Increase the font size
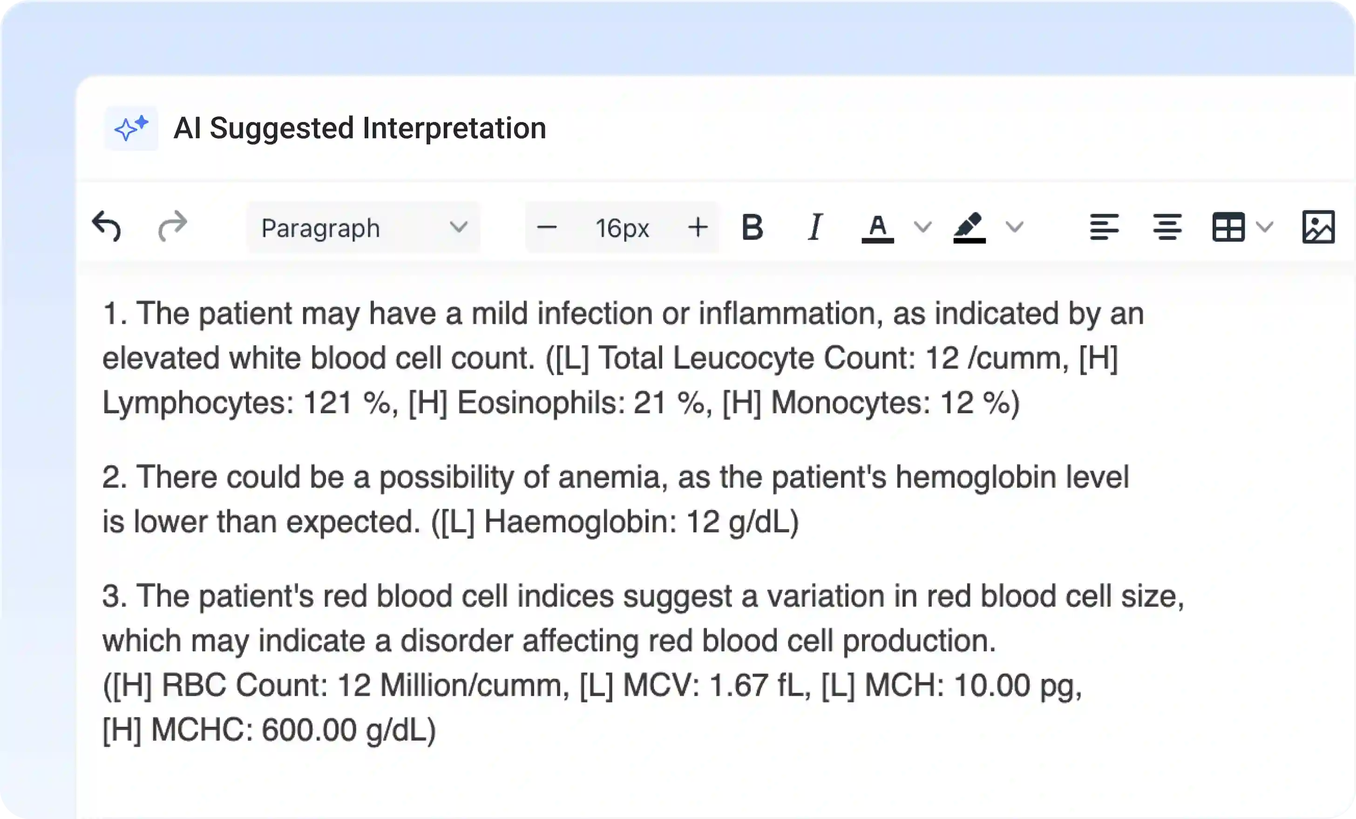Image resolution: width=1356 pixels, height=819 pixels. coord(698,227)
